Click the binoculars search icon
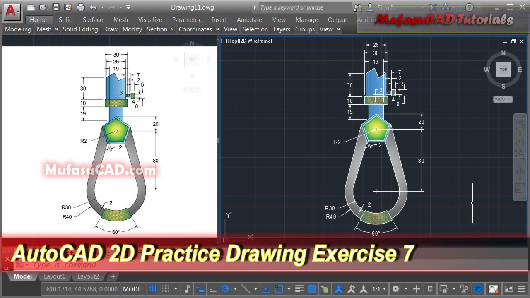530x298 pixels. [x=357, y=7]
